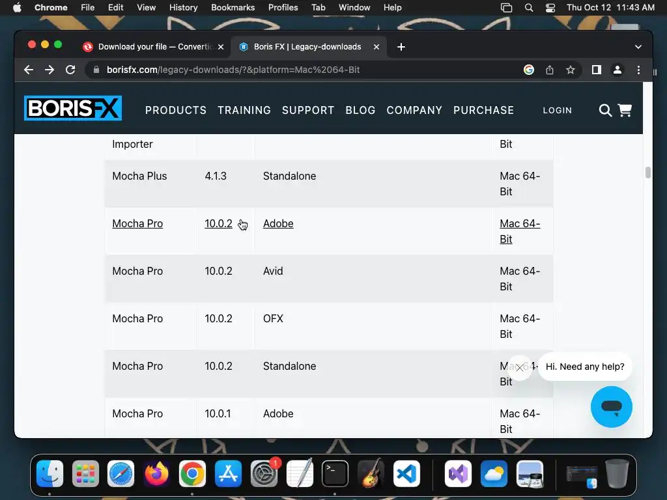Select the Boris FX Legacy-downloads tab
Image resolution: width=667 pixels, height=500 pixels.
pyautogui.click(x=307, y=47)
